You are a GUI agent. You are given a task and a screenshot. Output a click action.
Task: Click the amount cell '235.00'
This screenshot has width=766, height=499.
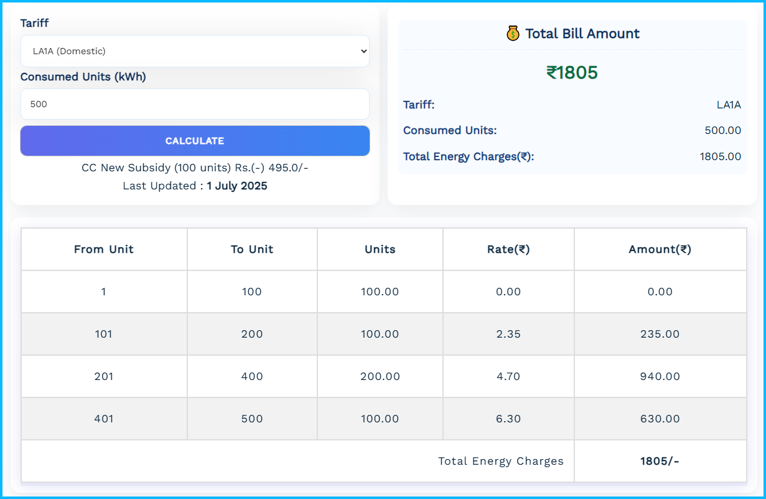(x=660, y=334)
